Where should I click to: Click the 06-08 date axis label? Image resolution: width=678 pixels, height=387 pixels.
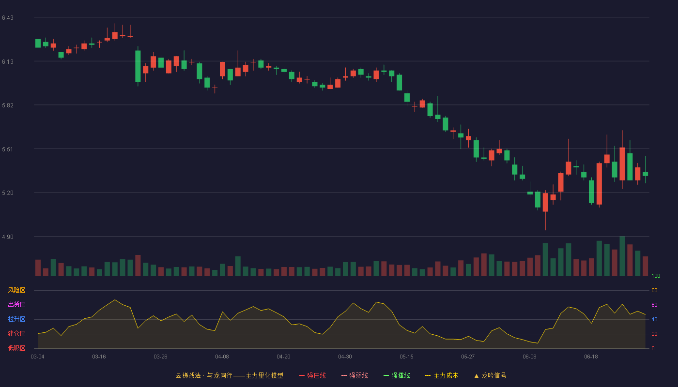pos(529,357)
